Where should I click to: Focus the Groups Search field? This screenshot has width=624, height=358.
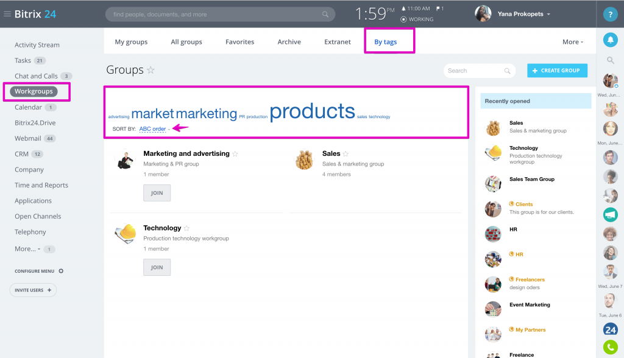[479, 71]
